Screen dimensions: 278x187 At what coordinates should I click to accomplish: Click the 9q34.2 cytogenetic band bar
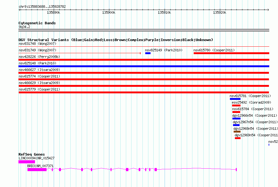pos(144,30)
